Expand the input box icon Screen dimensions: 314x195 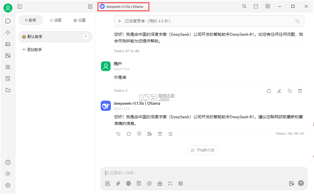(x=170, y=183)
